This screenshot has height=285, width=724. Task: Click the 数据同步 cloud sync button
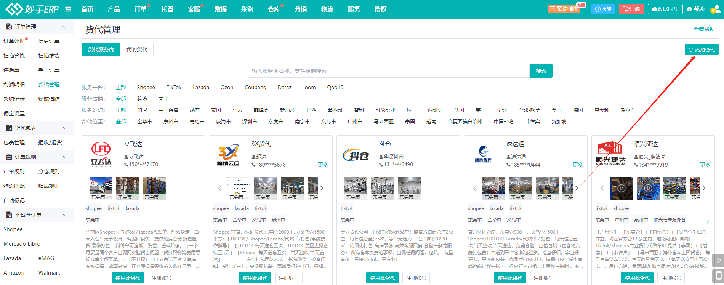[x=665, y=9]
